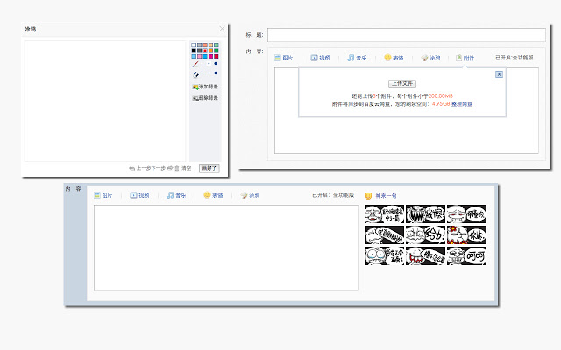Insert the 给力 comic sticker
Screen dimensions: 561x350
pos(425,235)
